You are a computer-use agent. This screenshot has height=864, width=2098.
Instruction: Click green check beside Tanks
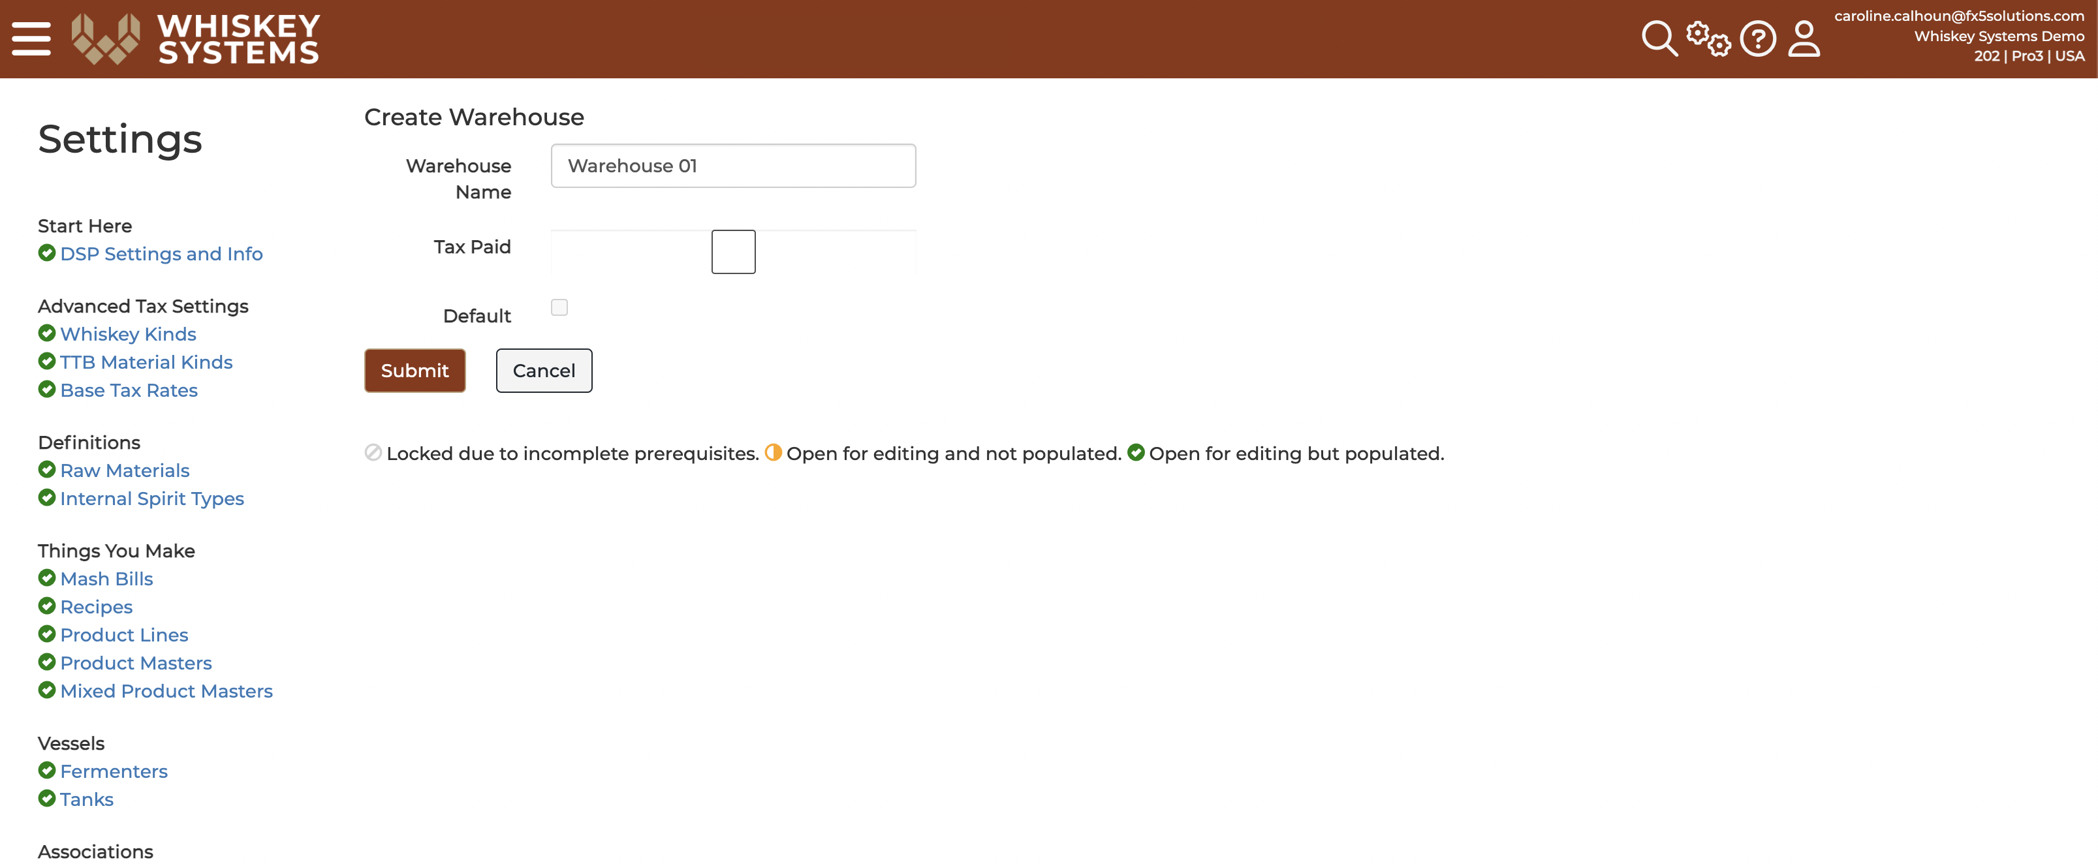coord(47,798)
